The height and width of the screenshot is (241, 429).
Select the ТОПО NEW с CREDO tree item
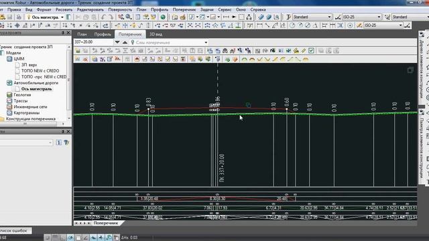tap(40, 71)
